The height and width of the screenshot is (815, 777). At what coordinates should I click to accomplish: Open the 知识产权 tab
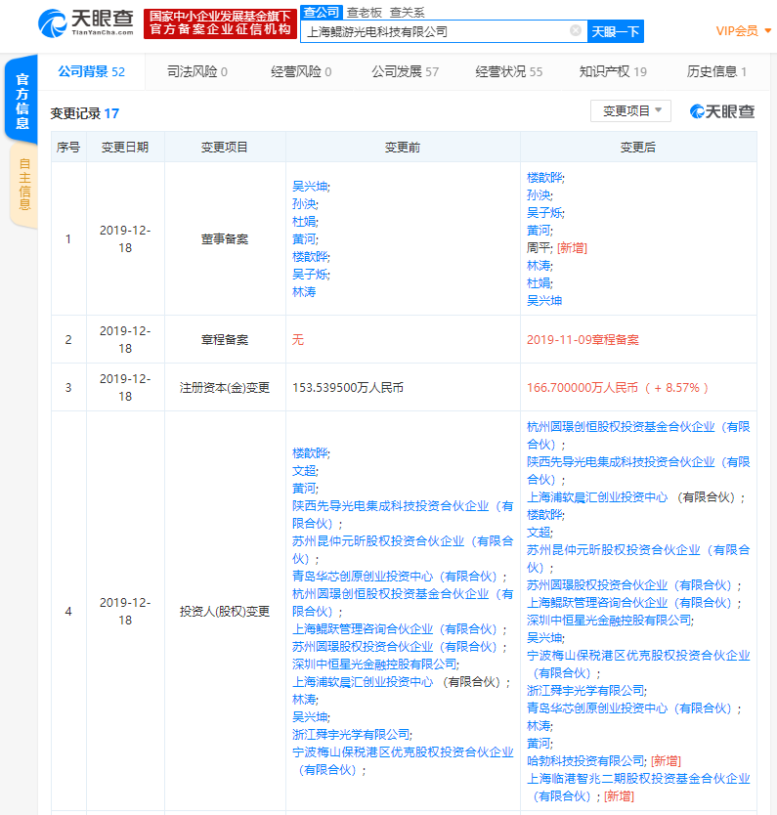point(613,71)
